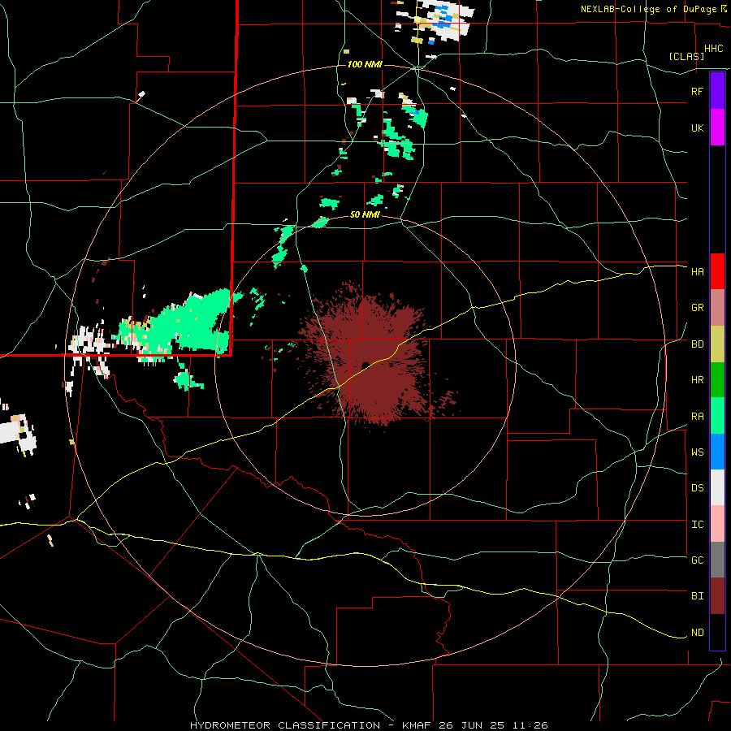731x731 pixels.
Task: Click the RA legend label
Action: click(697, 417)
